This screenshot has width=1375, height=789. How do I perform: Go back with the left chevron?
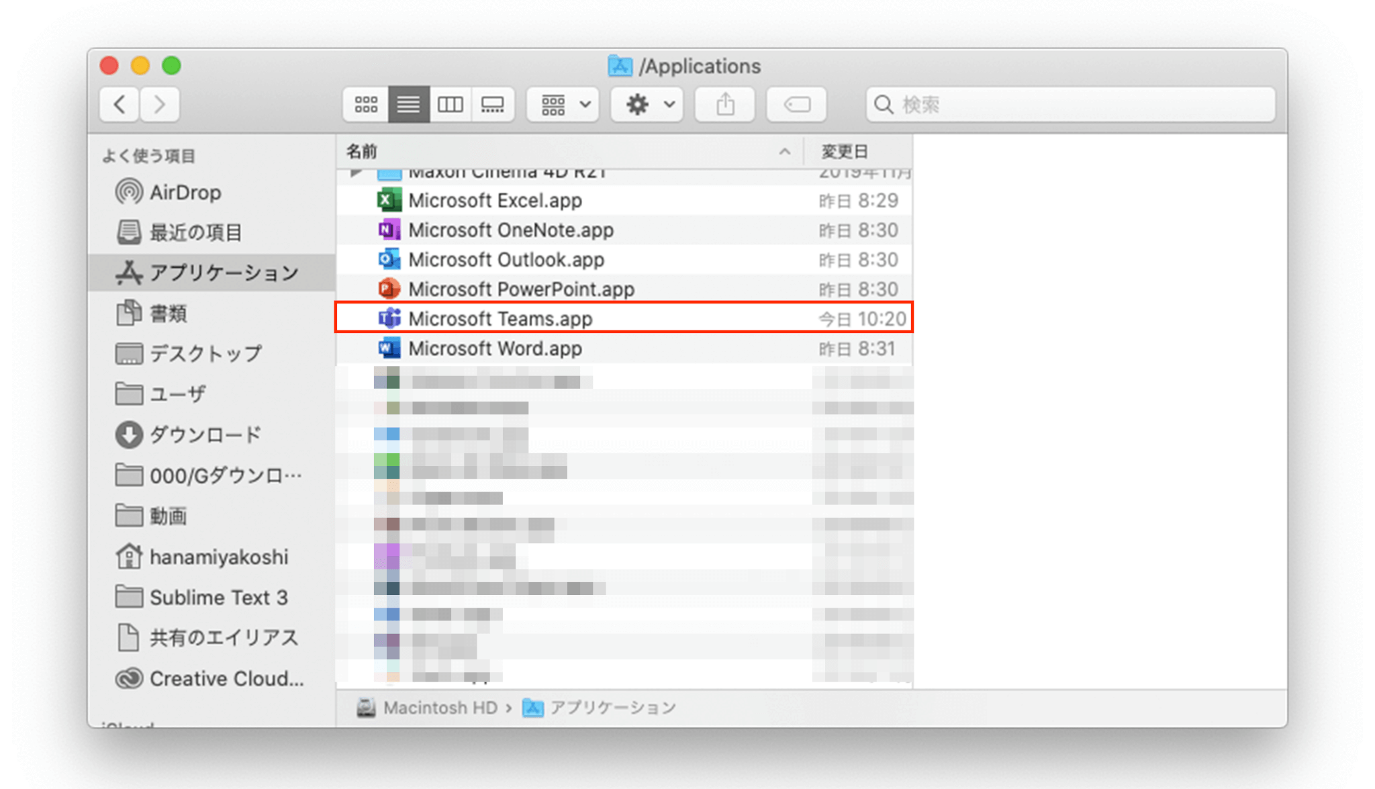click(120, 105)
